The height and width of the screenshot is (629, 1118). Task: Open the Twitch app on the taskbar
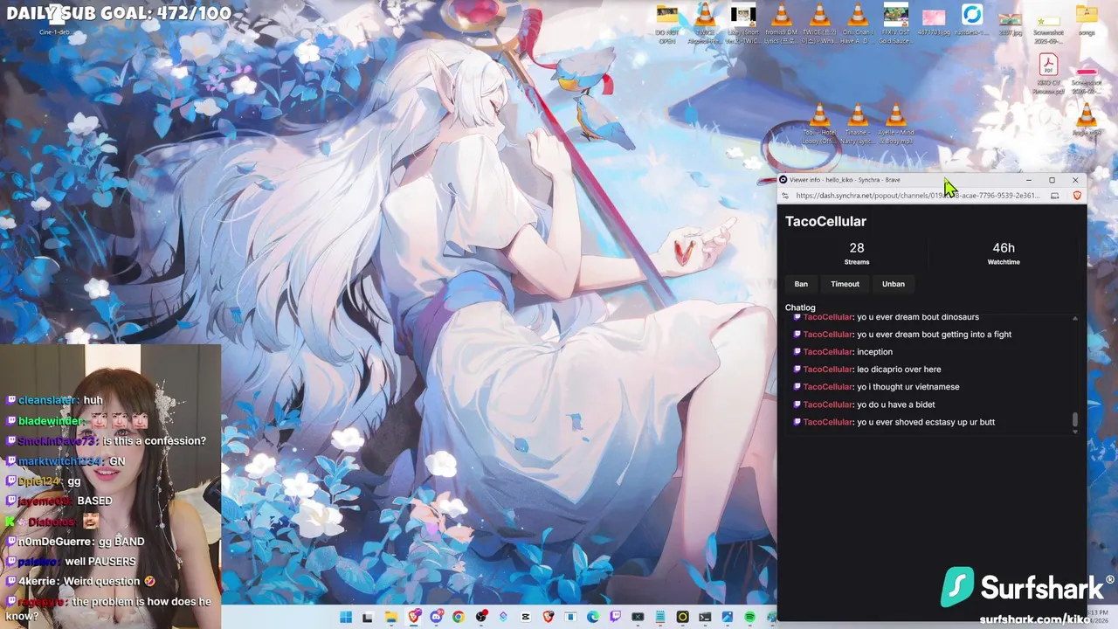tap(615, 618)
